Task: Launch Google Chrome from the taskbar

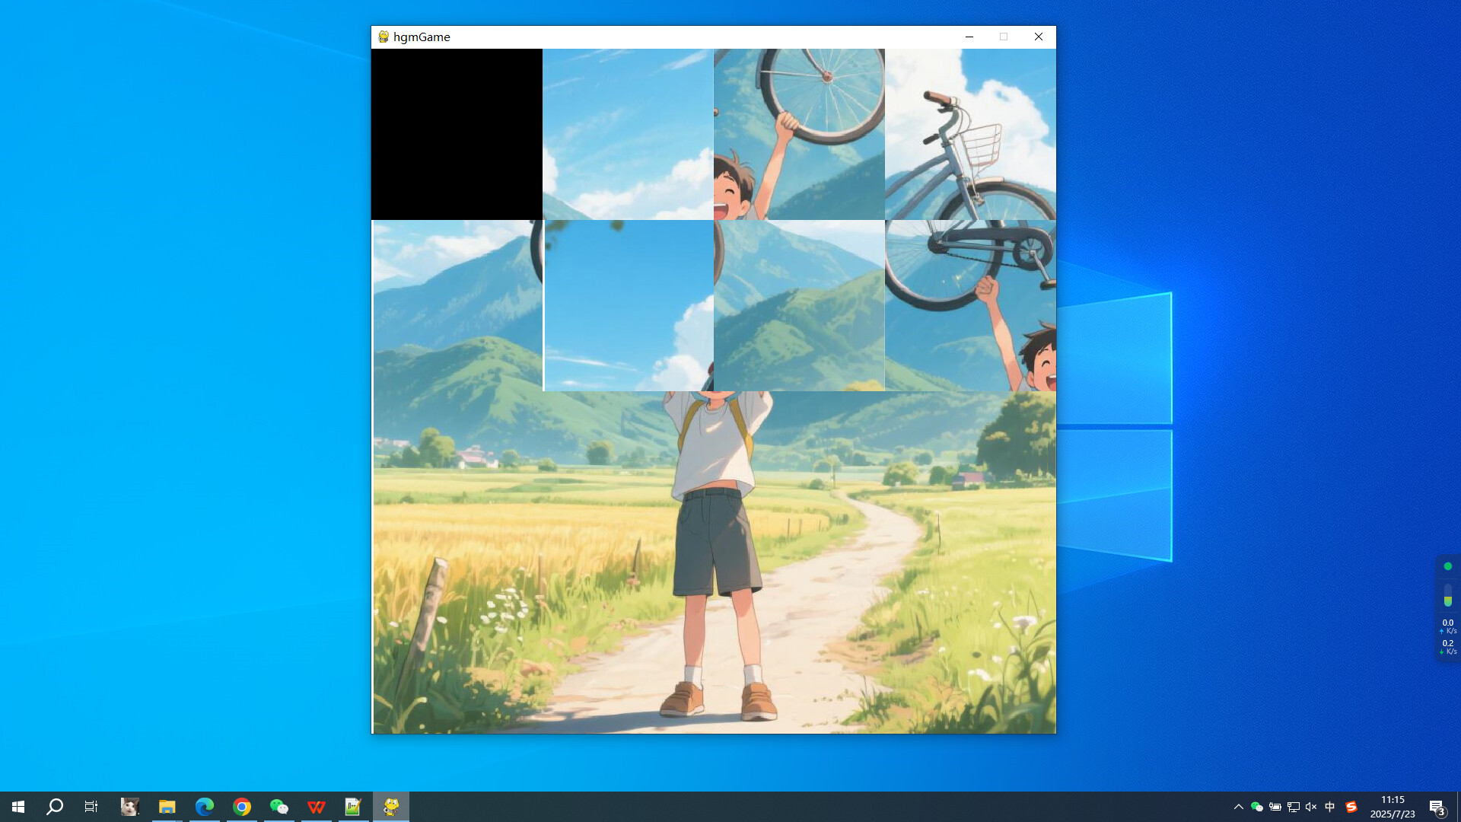Action: point(241,806)
